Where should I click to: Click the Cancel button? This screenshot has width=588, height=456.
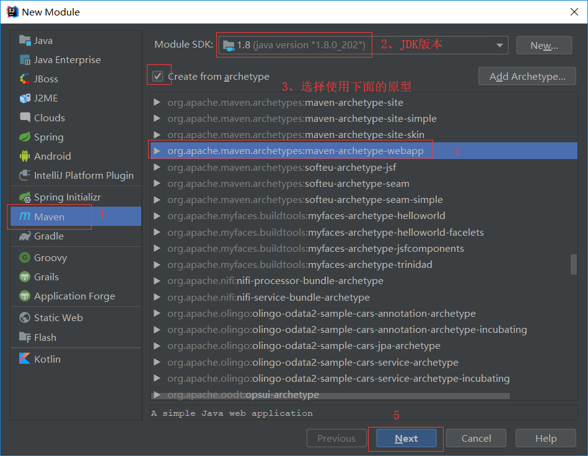(476, 439)
